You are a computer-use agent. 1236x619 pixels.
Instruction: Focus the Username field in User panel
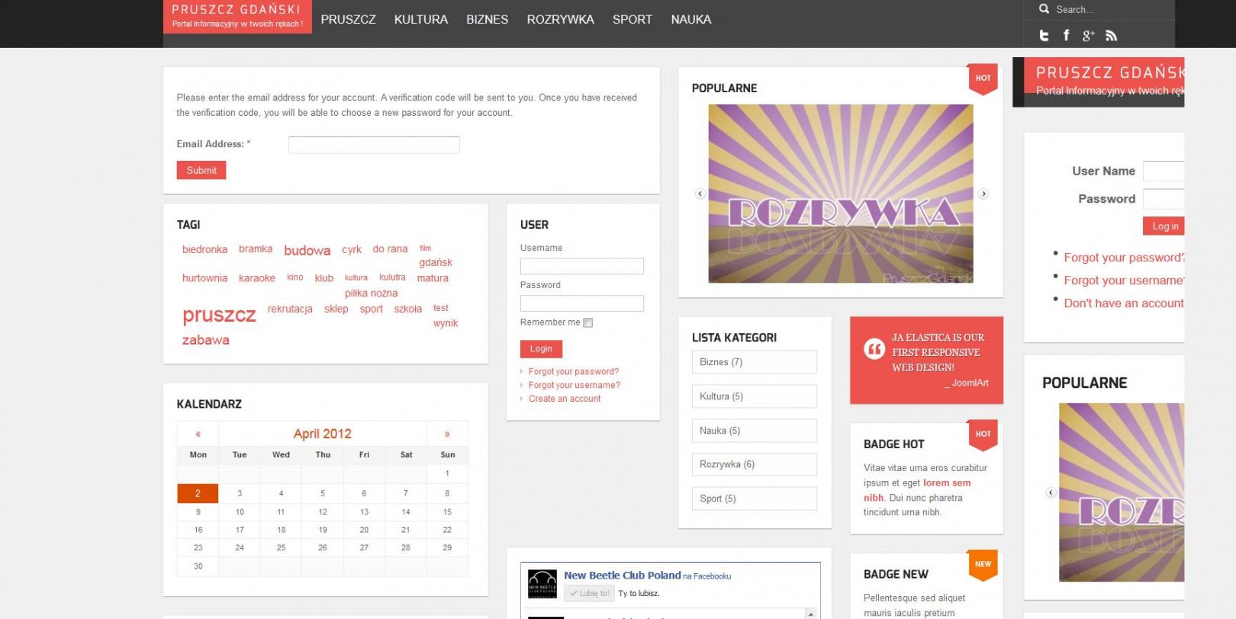point(582,266)
